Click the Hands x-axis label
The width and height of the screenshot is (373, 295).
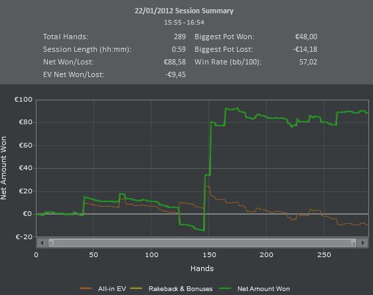coord(202,268)
